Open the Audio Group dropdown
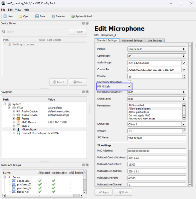 click(183, 63)
